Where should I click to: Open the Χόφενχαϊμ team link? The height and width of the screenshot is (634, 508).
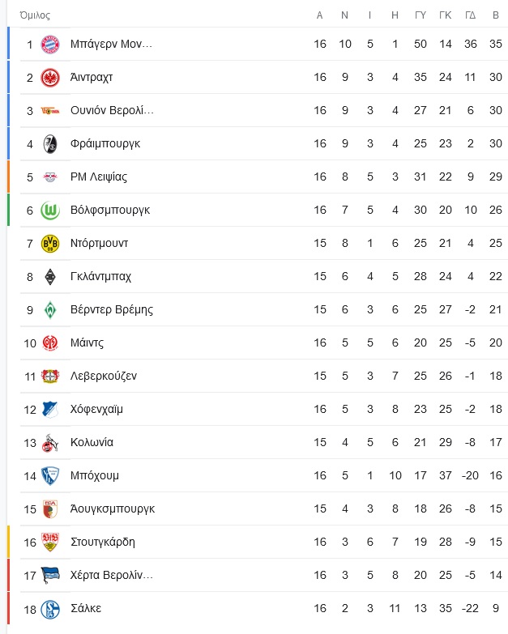96,409
